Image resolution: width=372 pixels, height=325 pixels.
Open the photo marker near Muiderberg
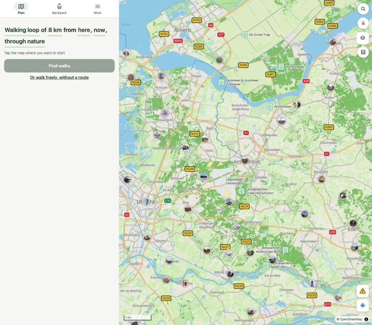point(126,52)
